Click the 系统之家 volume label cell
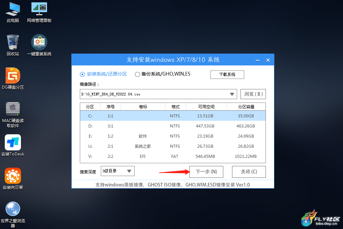 [143, 146]
